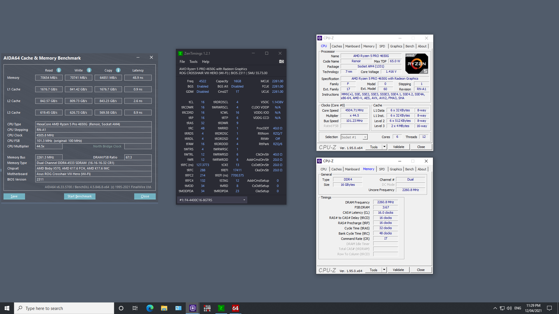The width and height of the screenshot is (559, 314).
Task: Click the volume tray icon
Action: [509, 308]
